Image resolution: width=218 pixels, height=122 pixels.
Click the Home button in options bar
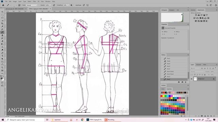(x=3, y=5)
